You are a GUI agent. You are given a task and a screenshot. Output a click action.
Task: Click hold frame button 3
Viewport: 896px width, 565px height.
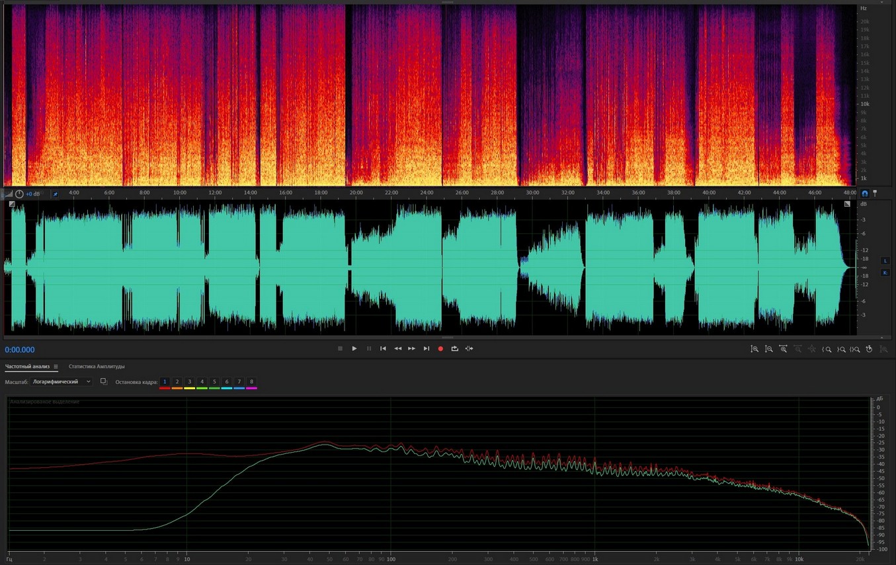click(x=189, y=382)
